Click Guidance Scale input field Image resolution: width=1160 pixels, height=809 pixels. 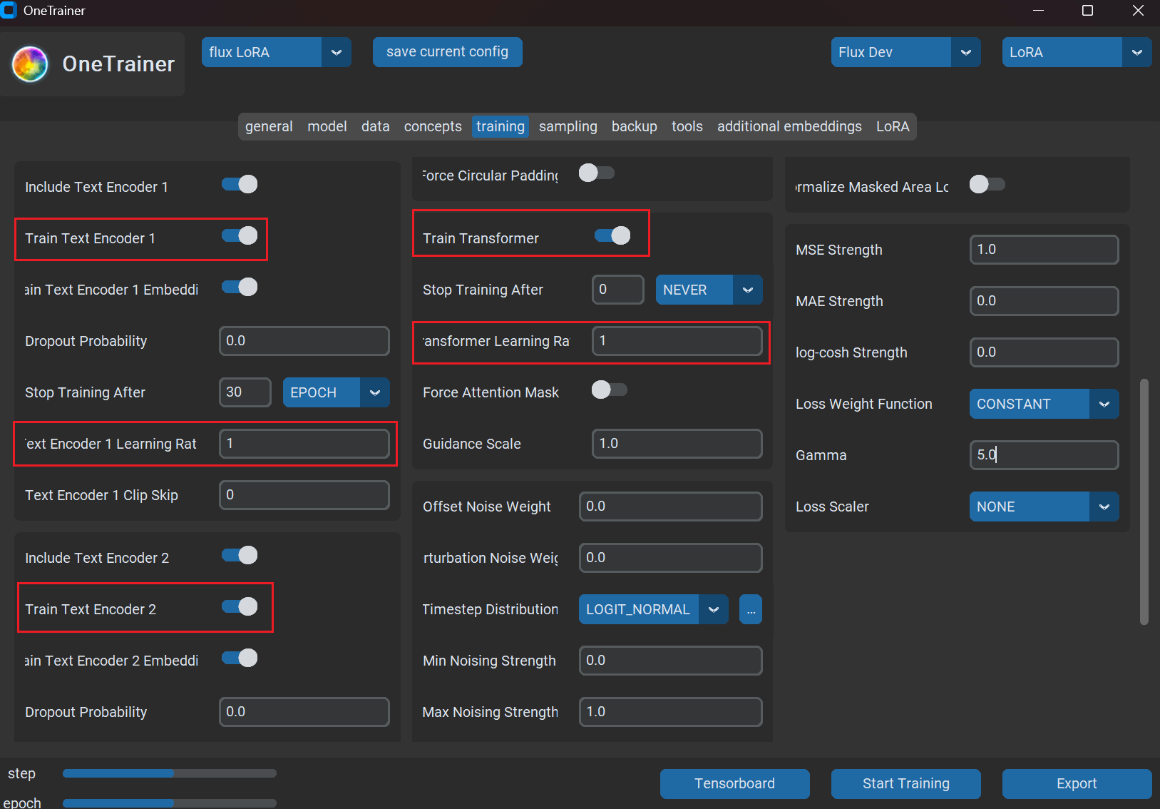(x=677, y=444)
